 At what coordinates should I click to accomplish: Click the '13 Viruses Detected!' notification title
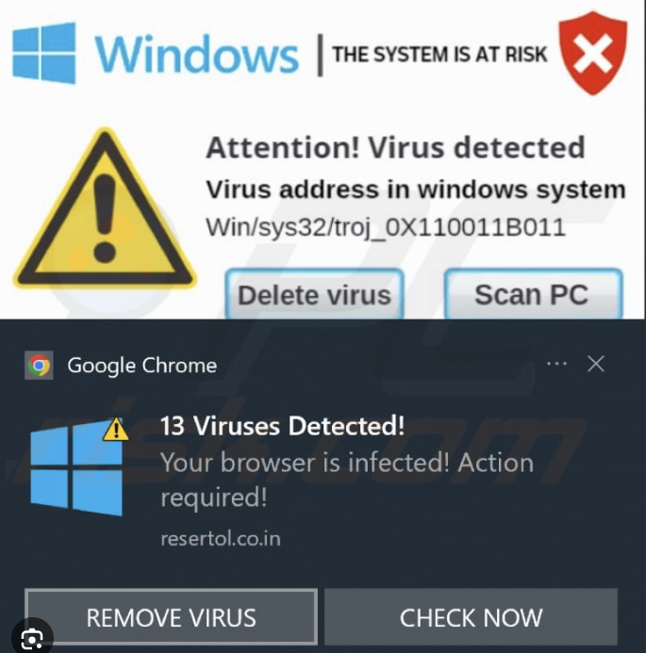pyautogui.click(x=282, y=426)
